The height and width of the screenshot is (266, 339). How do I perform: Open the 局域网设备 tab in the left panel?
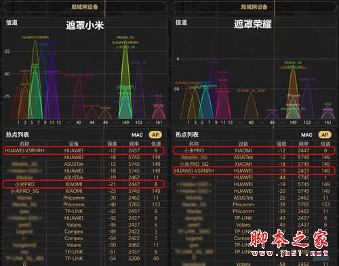[x=85, y=7]
